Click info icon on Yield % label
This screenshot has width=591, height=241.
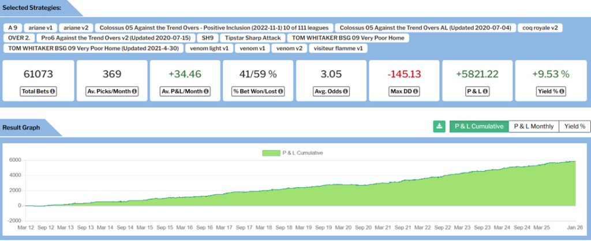[560, 91]
